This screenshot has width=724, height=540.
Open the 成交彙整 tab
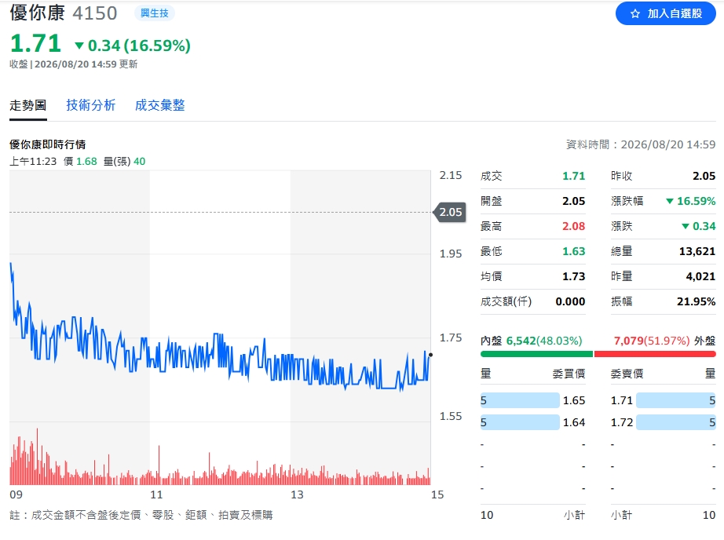(159, 105)
